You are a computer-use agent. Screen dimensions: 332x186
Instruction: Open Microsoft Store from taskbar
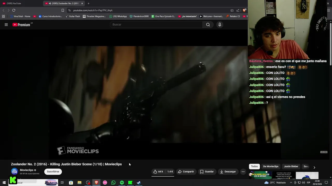[71, 183]
